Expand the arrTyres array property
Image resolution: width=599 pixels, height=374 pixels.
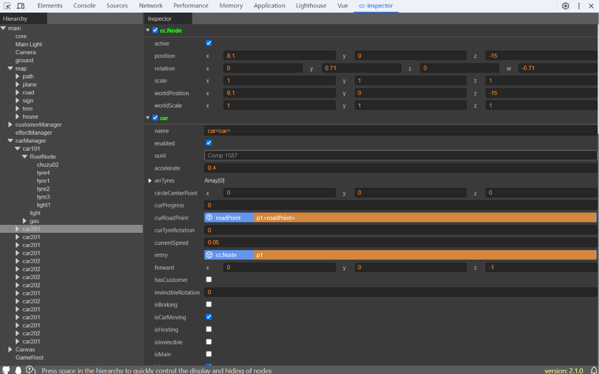click(x=150, y=180)
